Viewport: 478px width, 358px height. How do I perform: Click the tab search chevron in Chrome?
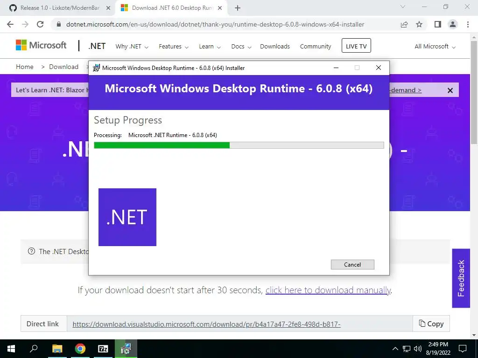[x=403, y=7]
